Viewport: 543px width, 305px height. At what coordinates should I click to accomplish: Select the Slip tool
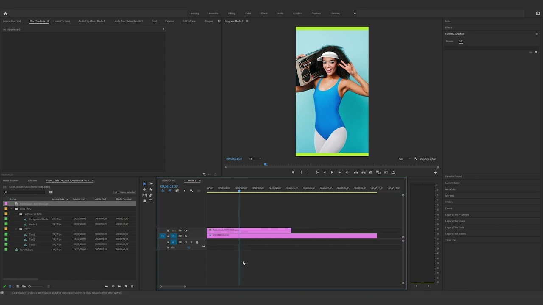click(144, 195)
